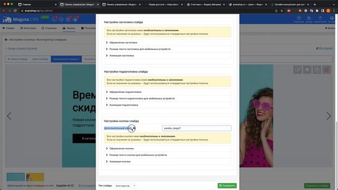Click the Moguta.CMS logo
Image resolution: width=338 pixels, height=190 pixels.
(20, 20)
